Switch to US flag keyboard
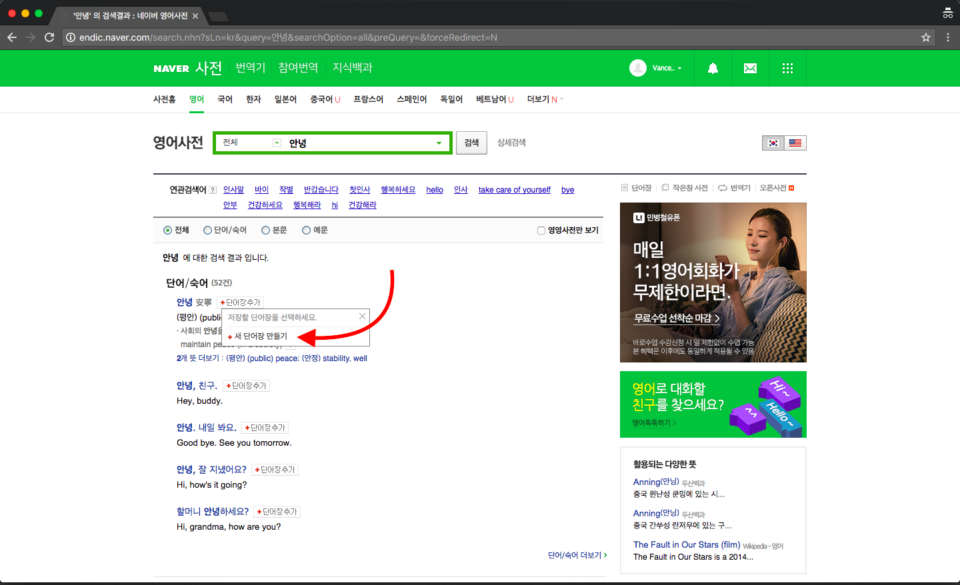This screenshot has height=585, width=960. 795,143
